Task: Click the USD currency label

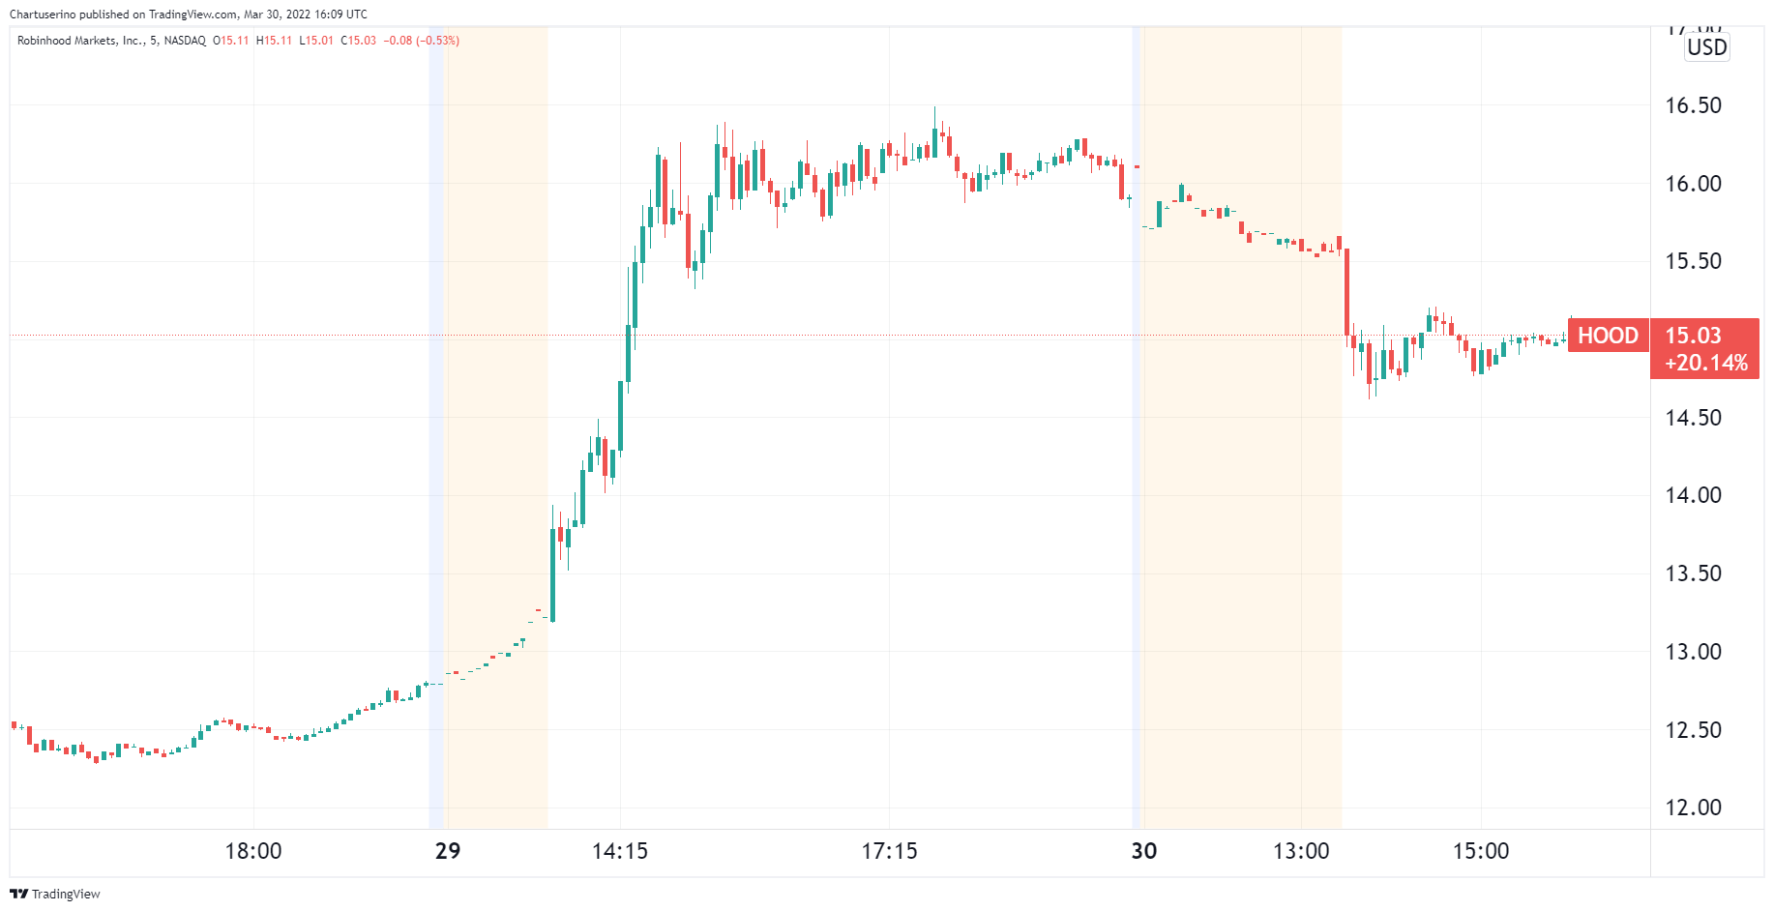Action: [x=1706, y=47]
